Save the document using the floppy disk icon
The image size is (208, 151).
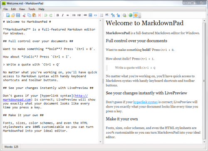(x=18, y=15)
